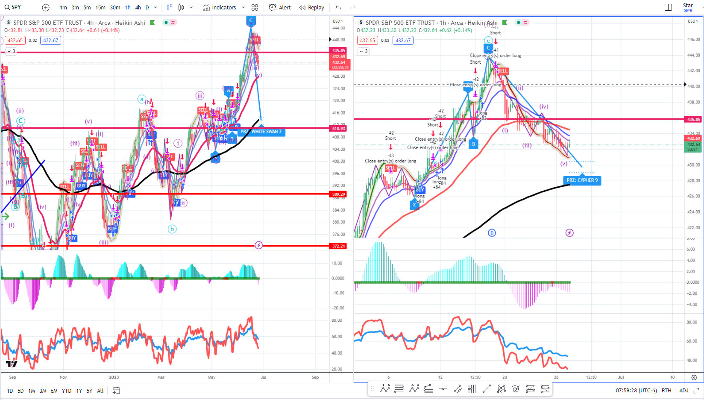Select trend line tool
Image resolution: width=704 pixels, height=400 pixels.
(x=487, y=388)
